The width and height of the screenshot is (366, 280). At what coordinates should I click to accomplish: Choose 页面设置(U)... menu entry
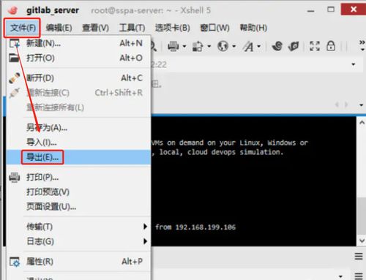(x=78, y=207)
